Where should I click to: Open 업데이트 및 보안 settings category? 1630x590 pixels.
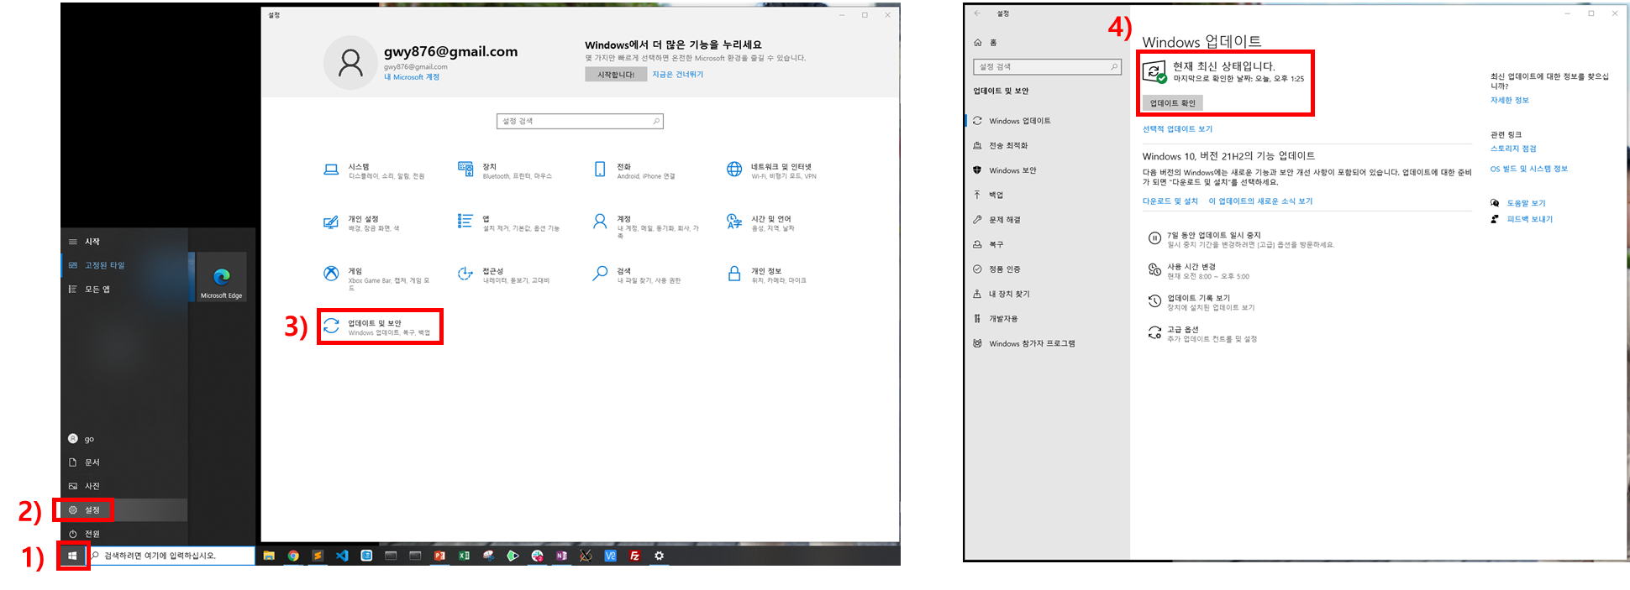tap(379, 326)
